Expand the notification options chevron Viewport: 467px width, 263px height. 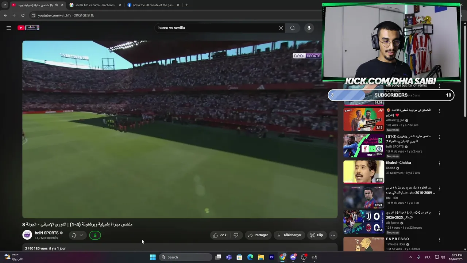pos(81,235)
